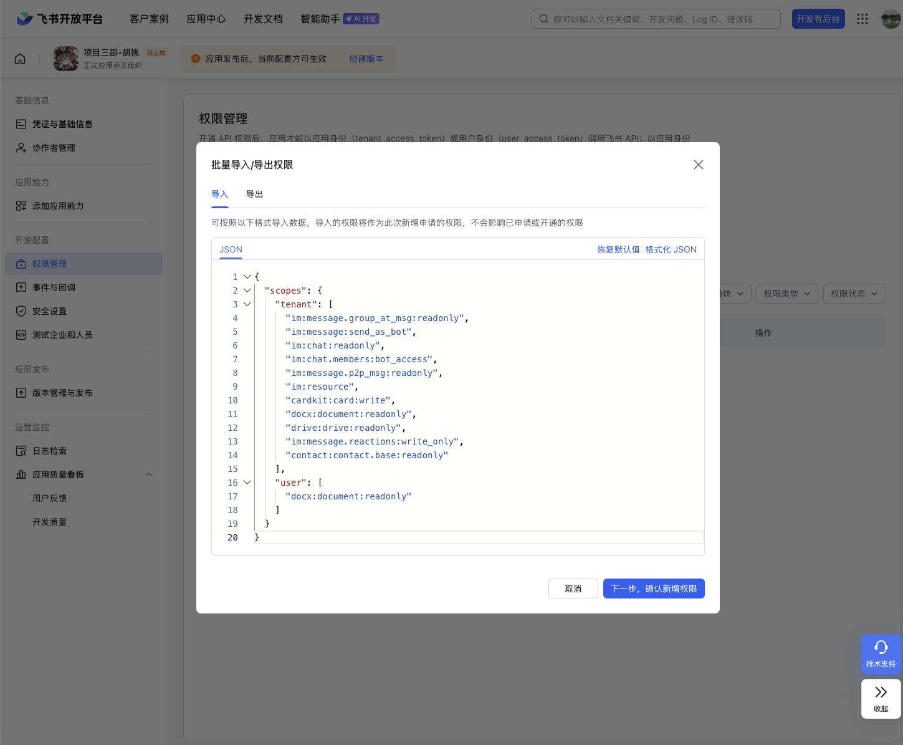Click the home icon beside the project name
Image resolution: width=903 pixels, height=745 pixels.
[x=19, y=58]
